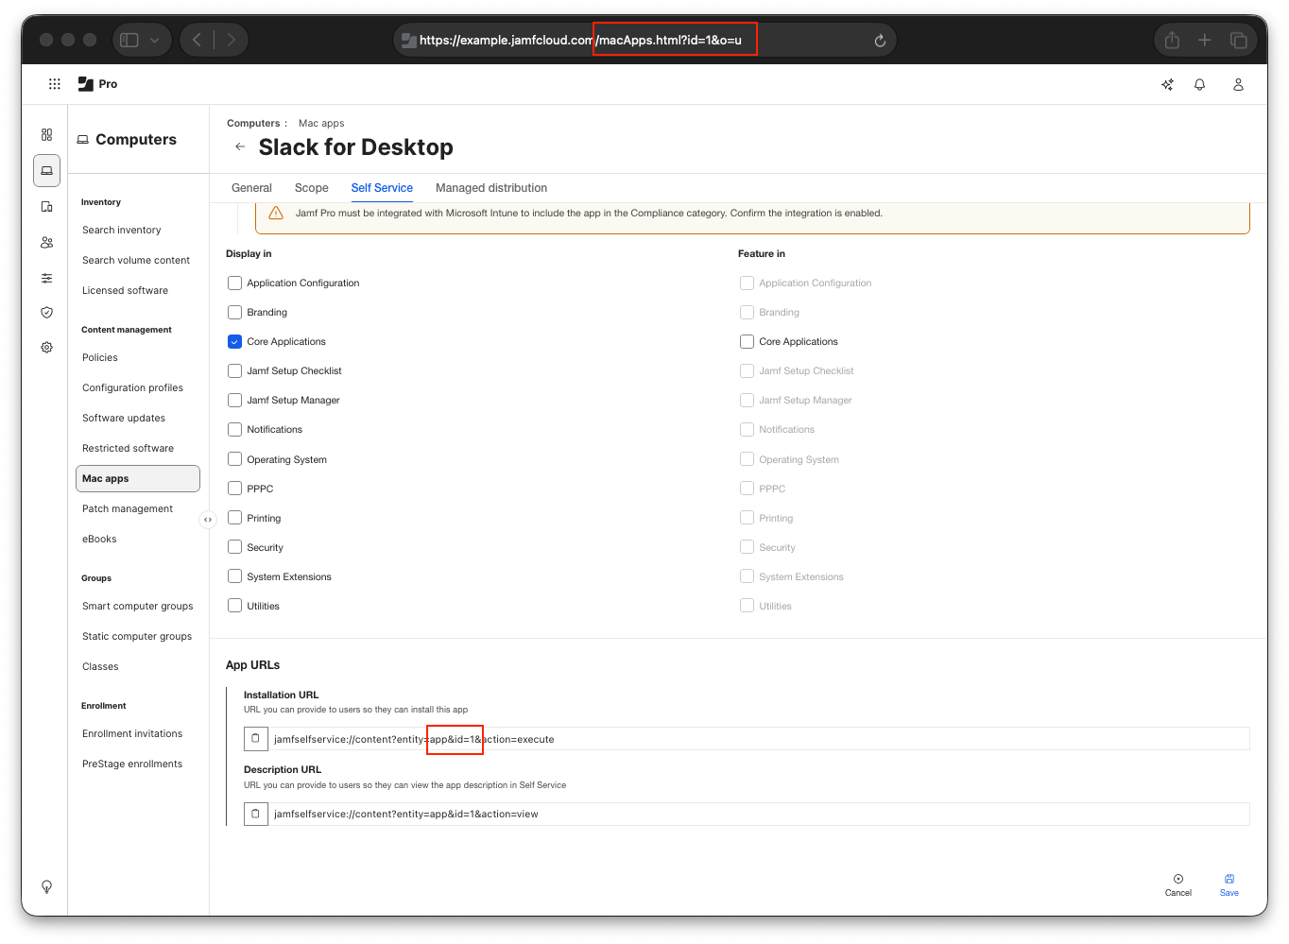Click the browser Share icon
The image size is (1289, 944).
[x=1172, y=40]
